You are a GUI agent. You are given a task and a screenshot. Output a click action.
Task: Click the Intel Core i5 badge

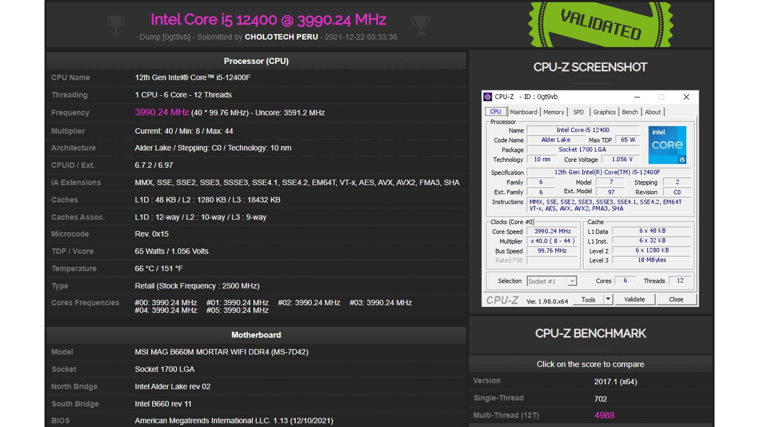tap(668, 145)
